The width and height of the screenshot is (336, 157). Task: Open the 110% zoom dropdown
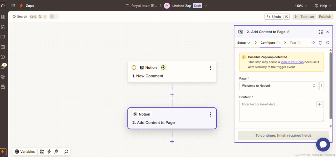(301, 6)
